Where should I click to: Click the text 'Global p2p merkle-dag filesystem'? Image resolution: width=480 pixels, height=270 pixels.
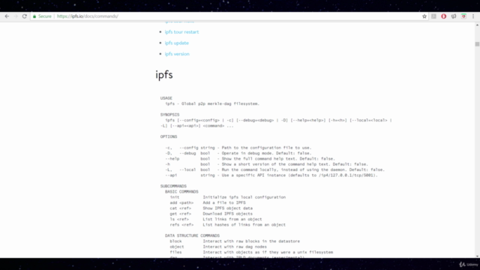[x=220, y=103]
